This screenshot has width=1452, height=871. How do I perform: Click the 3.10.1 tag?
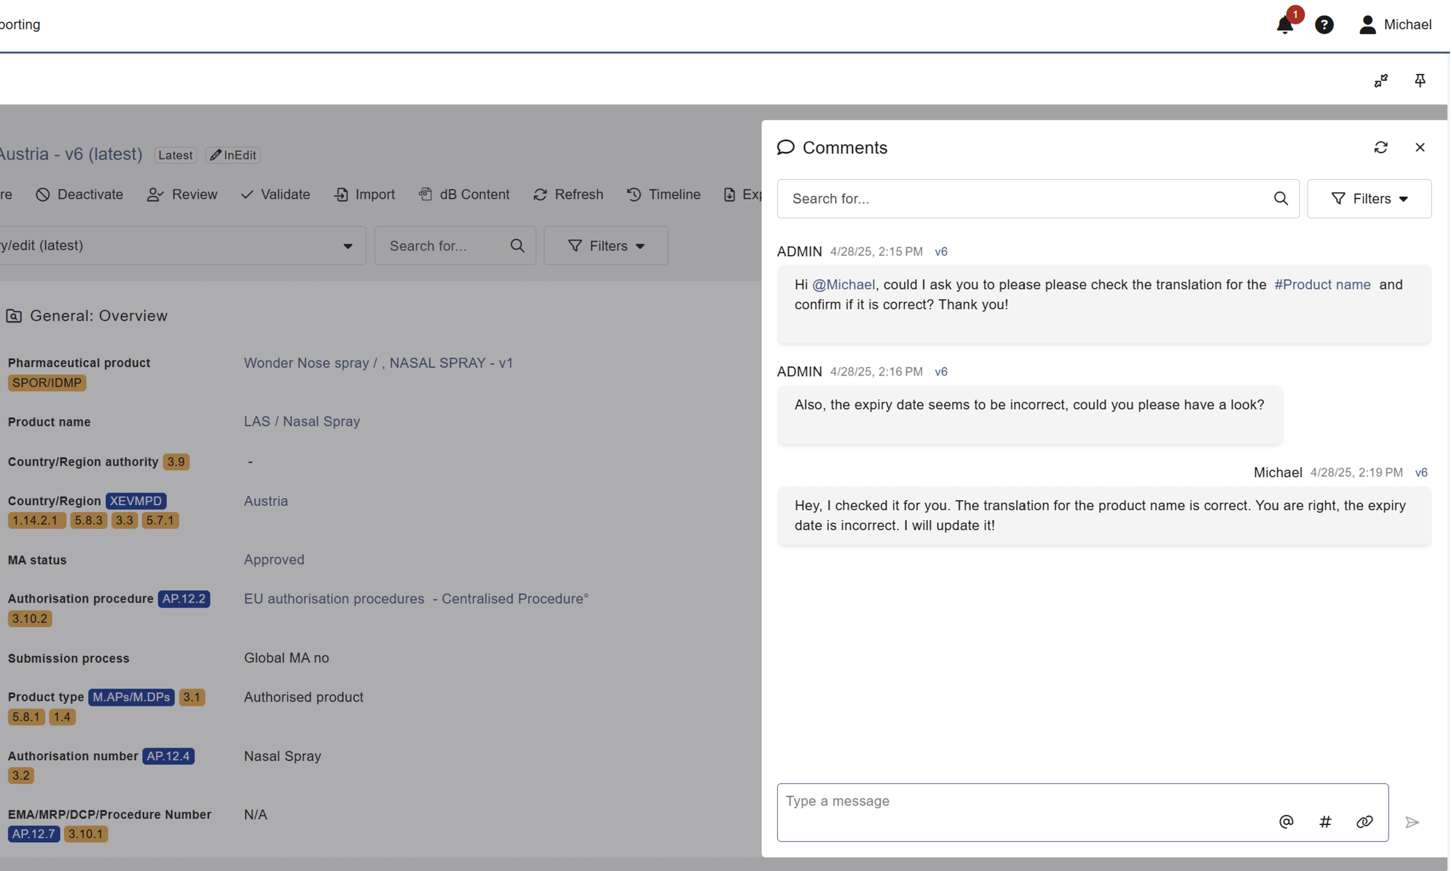(86, 834)
